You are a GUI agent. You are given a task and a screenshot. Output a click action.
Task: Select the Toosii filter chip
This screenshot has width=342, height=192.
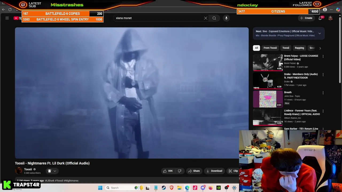[286, 48]
